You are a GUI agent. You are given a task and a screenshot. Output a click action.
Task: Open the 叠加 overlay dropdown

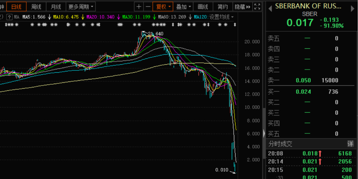click(x=184, y=7)
